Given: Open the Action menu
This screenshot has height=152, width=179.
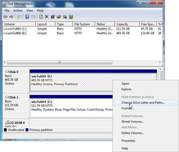Looking at the screenshot, I should click(x=18, y=10).
